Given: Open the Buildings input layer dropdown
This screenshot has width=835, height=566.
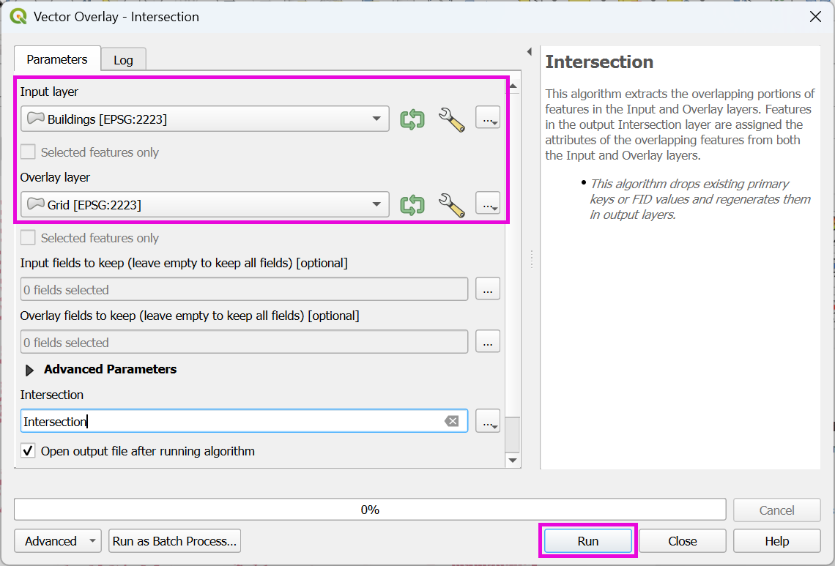Looking at the screenshot, I should point(205,119).
